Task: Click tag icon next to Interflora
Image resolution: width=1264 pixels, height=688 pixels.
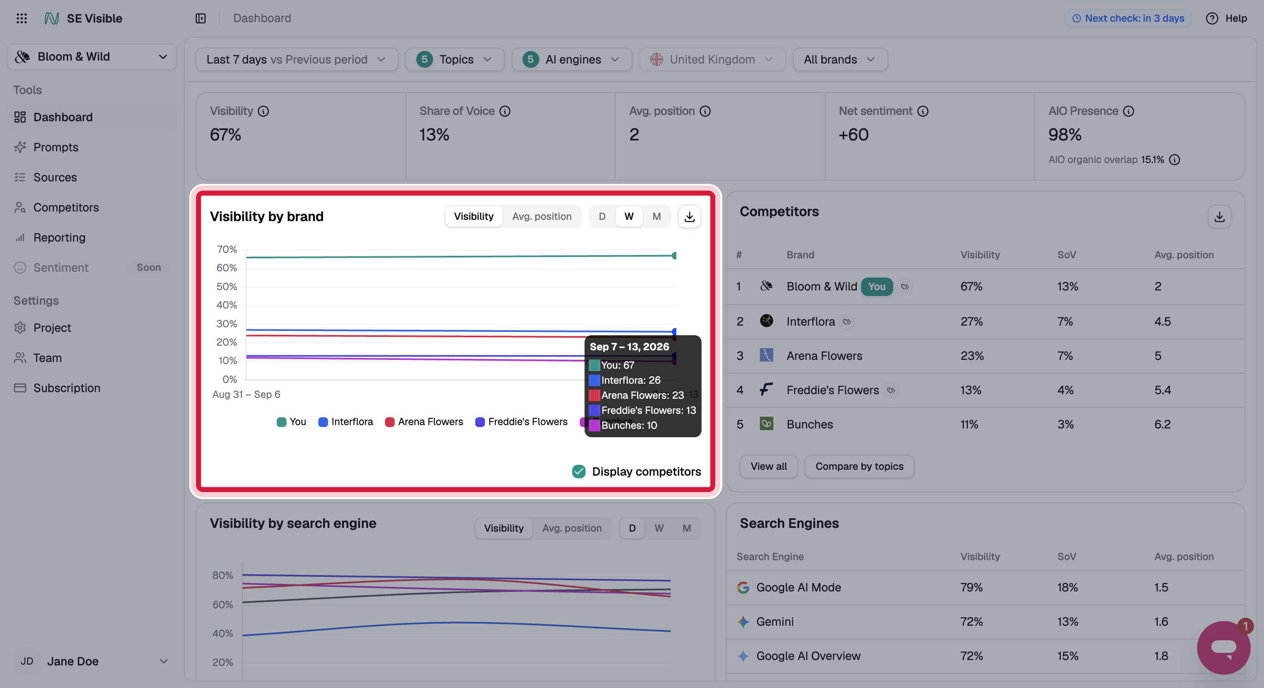Action: (x=847, y=322)
